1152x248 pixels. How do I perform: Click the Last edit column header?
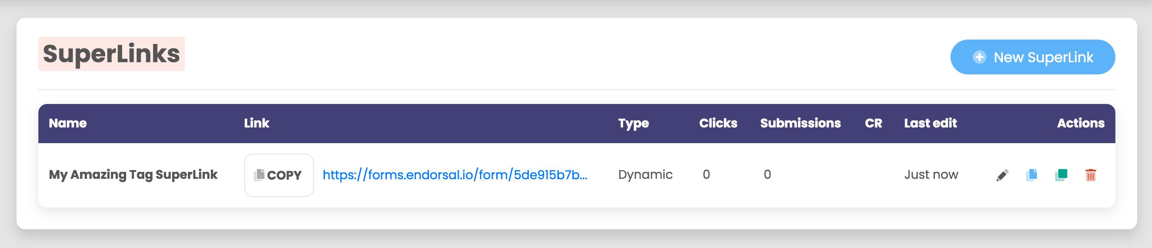tap(930, 123)
